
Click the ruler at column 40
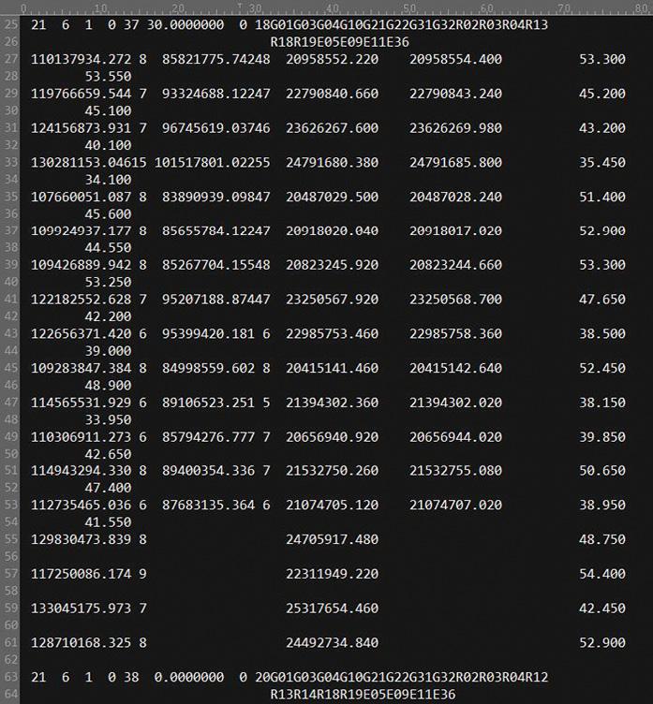pos(333,8)
